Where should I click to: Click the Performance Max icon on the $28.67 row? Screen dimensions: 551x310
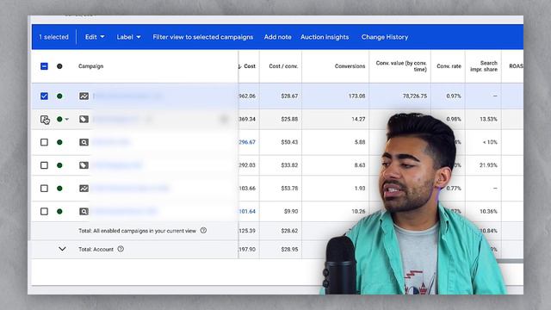pos(84,96)
